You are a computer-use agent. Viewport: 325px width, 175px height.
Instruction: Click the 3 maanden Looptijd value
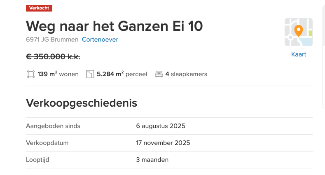(152, 160)
